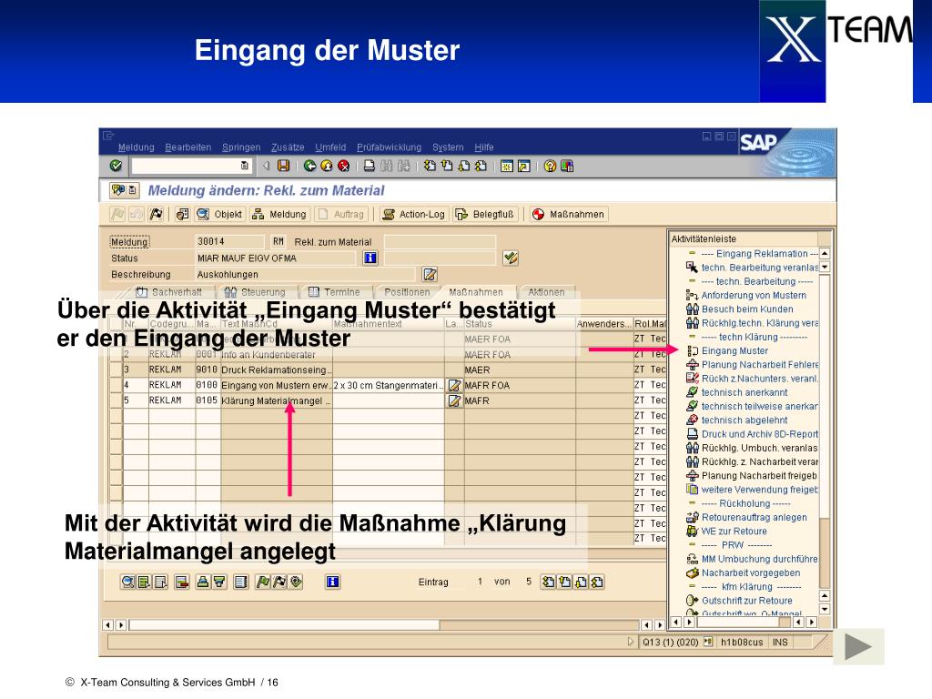The height and width of the screenshot is (699, 932).
Task: Click the Create new session icon
Action: click(506, 166)
